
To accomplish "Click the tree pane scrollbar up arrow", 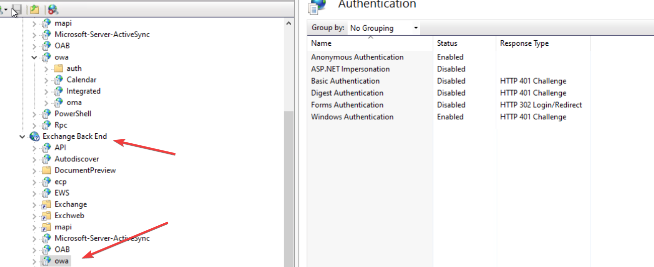I will [x=289, y=23].
